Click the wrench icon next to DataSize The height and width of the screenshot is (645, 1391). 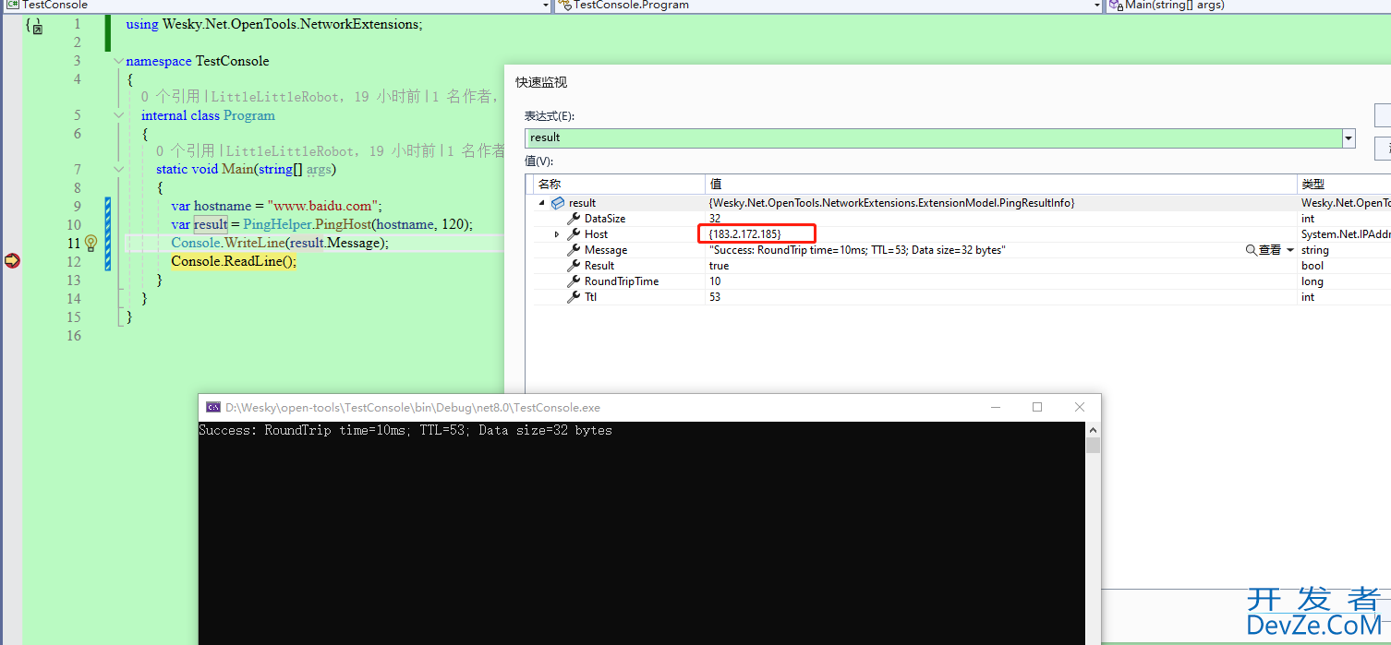[x=574, y=219]
